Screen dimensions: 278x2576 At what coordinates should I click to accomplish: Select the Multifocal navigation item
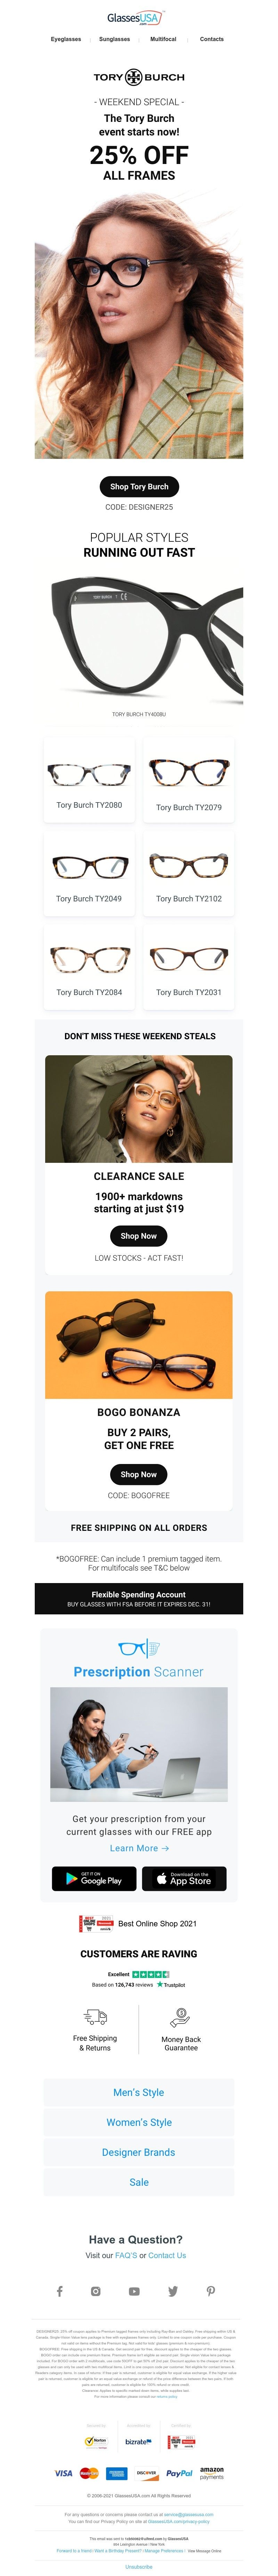(x=163, y=39)
